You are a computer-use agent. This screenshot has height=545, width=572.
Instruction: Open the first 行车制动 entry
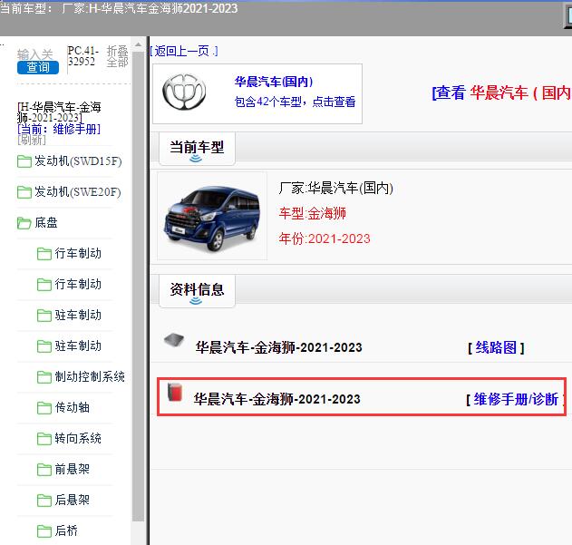pyautogui.click(x=78, y=253)
